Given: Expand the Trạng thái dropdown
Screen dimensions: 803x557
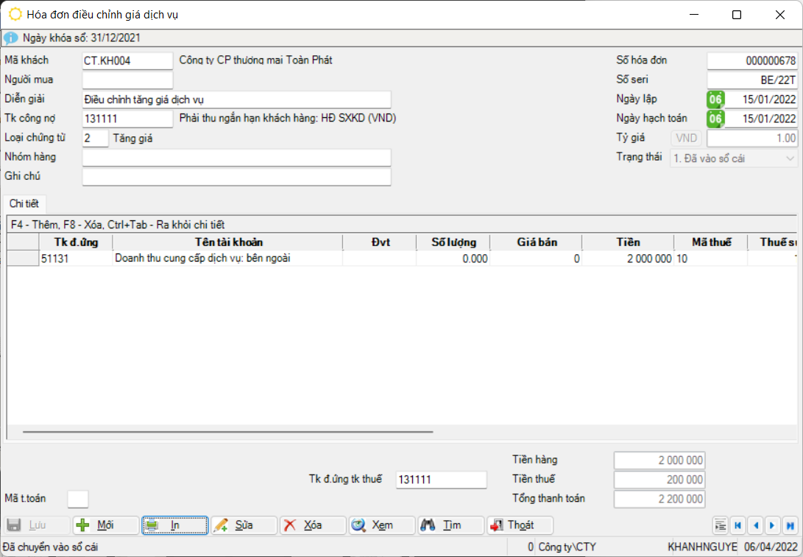Looking at the screenshot, I should tap(790, 158).
